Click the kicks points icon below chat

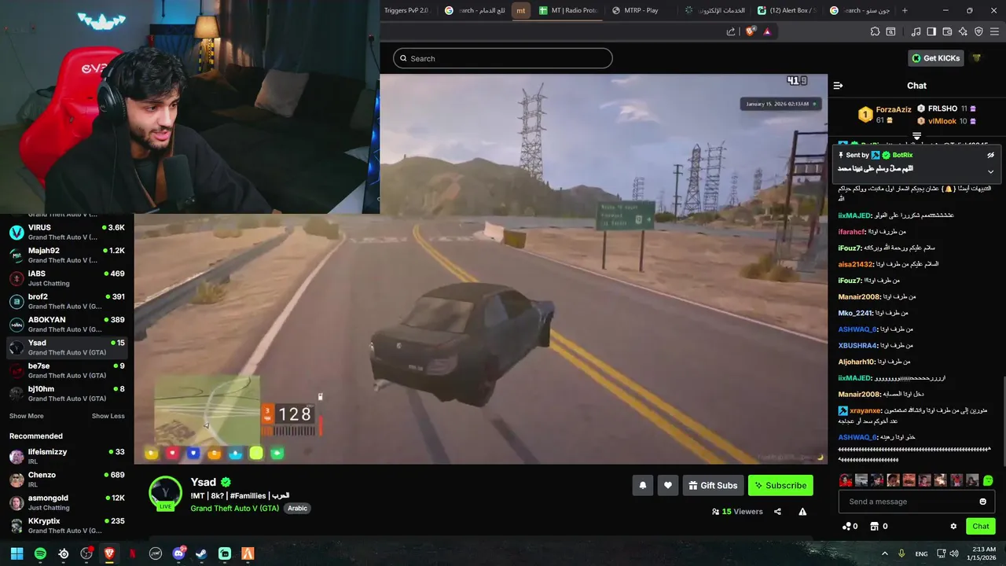pyautogui.click(x=846, y=527)
